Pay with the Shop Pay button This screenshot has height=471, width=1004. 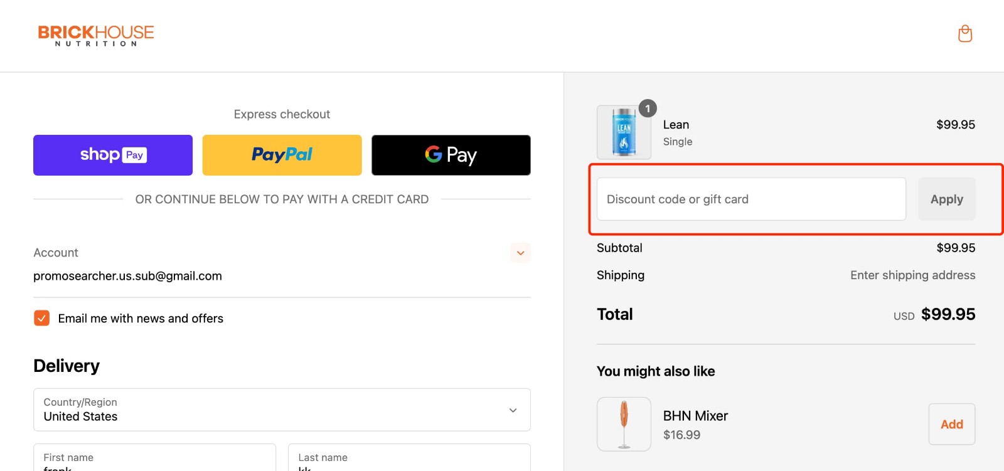coord(112,155)
